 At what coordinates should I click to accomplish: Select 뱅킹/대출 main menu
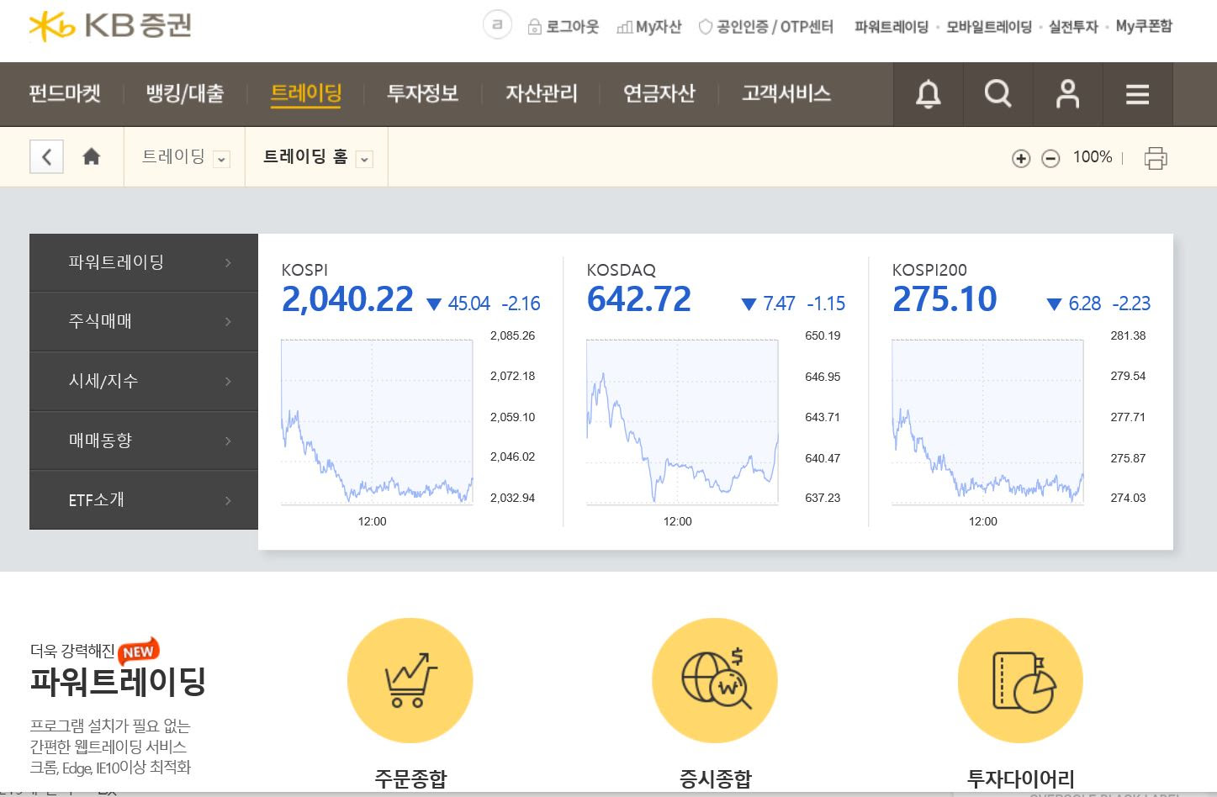tap(185, 93)
